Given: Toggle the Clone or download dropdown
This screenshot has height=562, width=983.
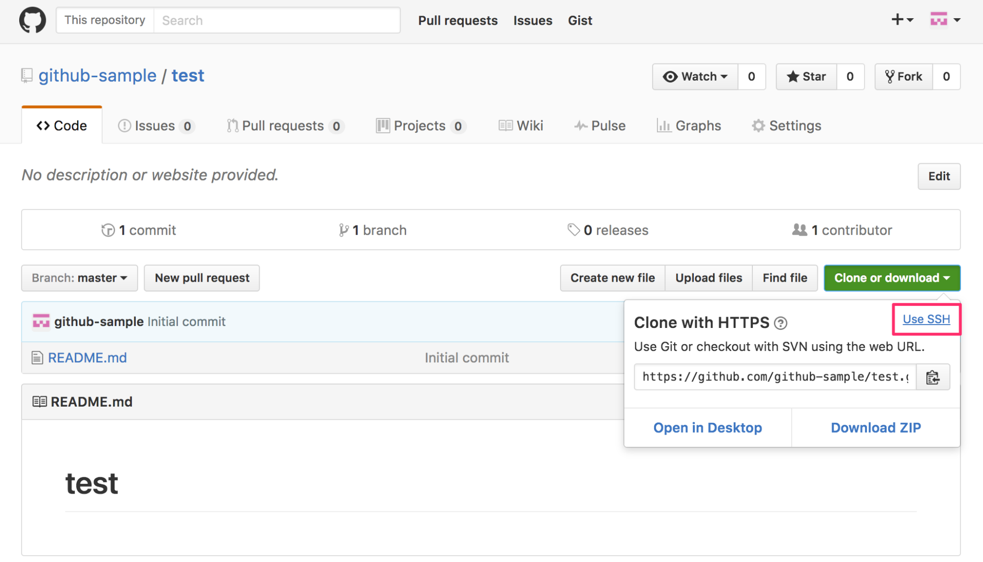Looking at the screenshot, I should point(892,278).
